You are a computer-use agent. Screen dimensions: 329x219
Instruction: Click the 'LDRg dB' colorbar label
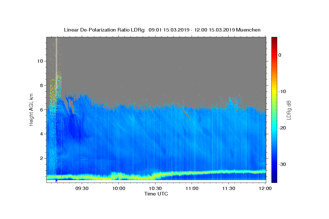coord(289,110)
